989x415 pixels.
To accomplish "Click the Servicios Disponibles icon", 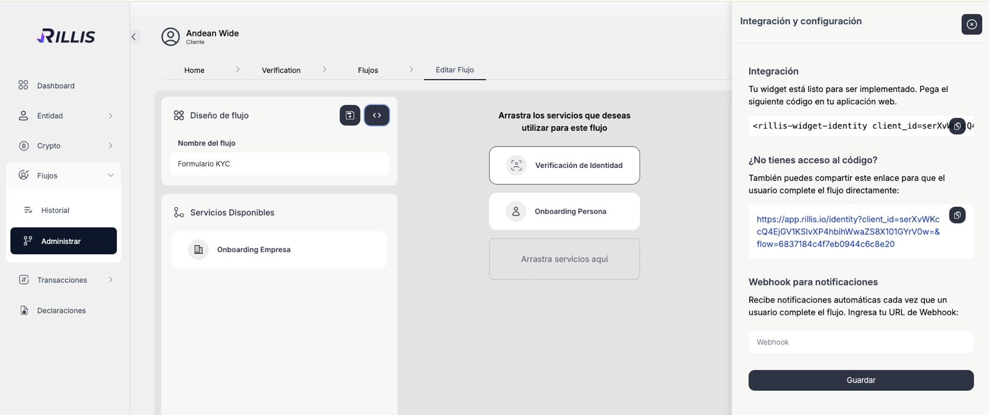I will [x=179, y=212].
